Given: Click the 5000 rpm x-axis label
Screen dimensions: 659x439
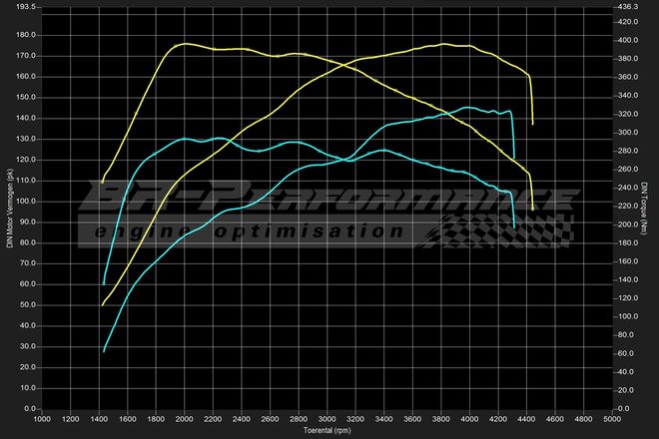Looking at the screenshot, I should pos(609,420).
